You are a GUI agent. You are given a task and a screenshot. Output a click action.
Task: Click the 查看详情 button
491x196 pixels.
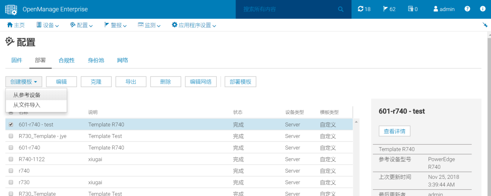(395, 131)
